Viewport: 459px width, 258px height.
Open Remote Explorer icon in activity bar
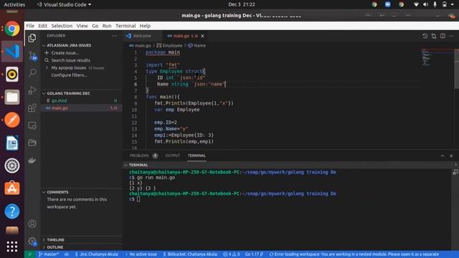coord(32,125)
